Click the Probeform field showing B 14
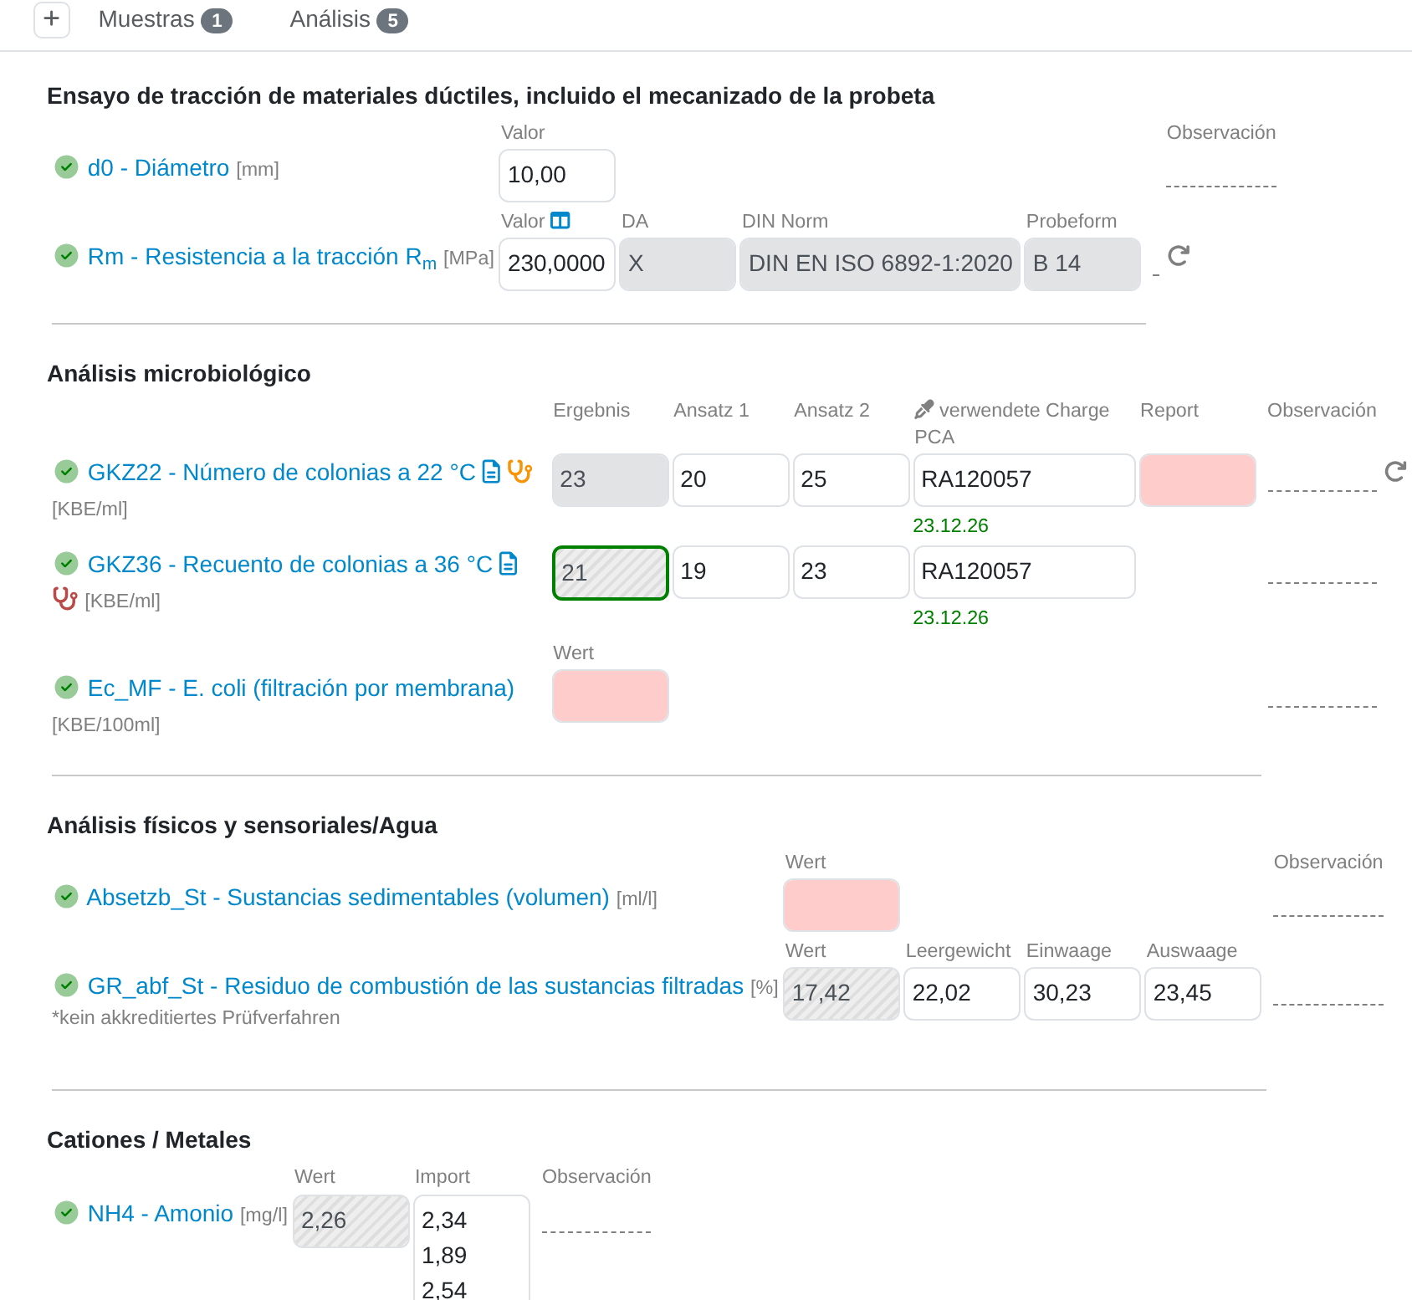 click(1082, 264)
